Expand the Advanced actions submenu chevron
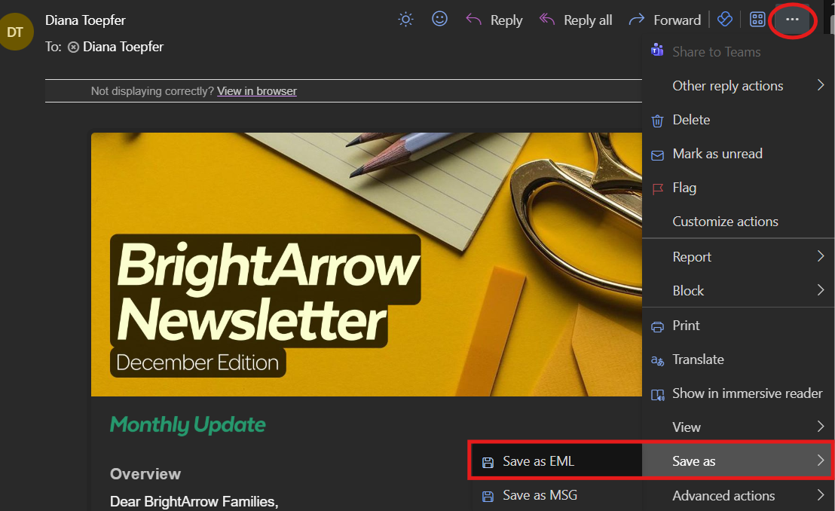835x511 pixels. [x=821, y=495]
